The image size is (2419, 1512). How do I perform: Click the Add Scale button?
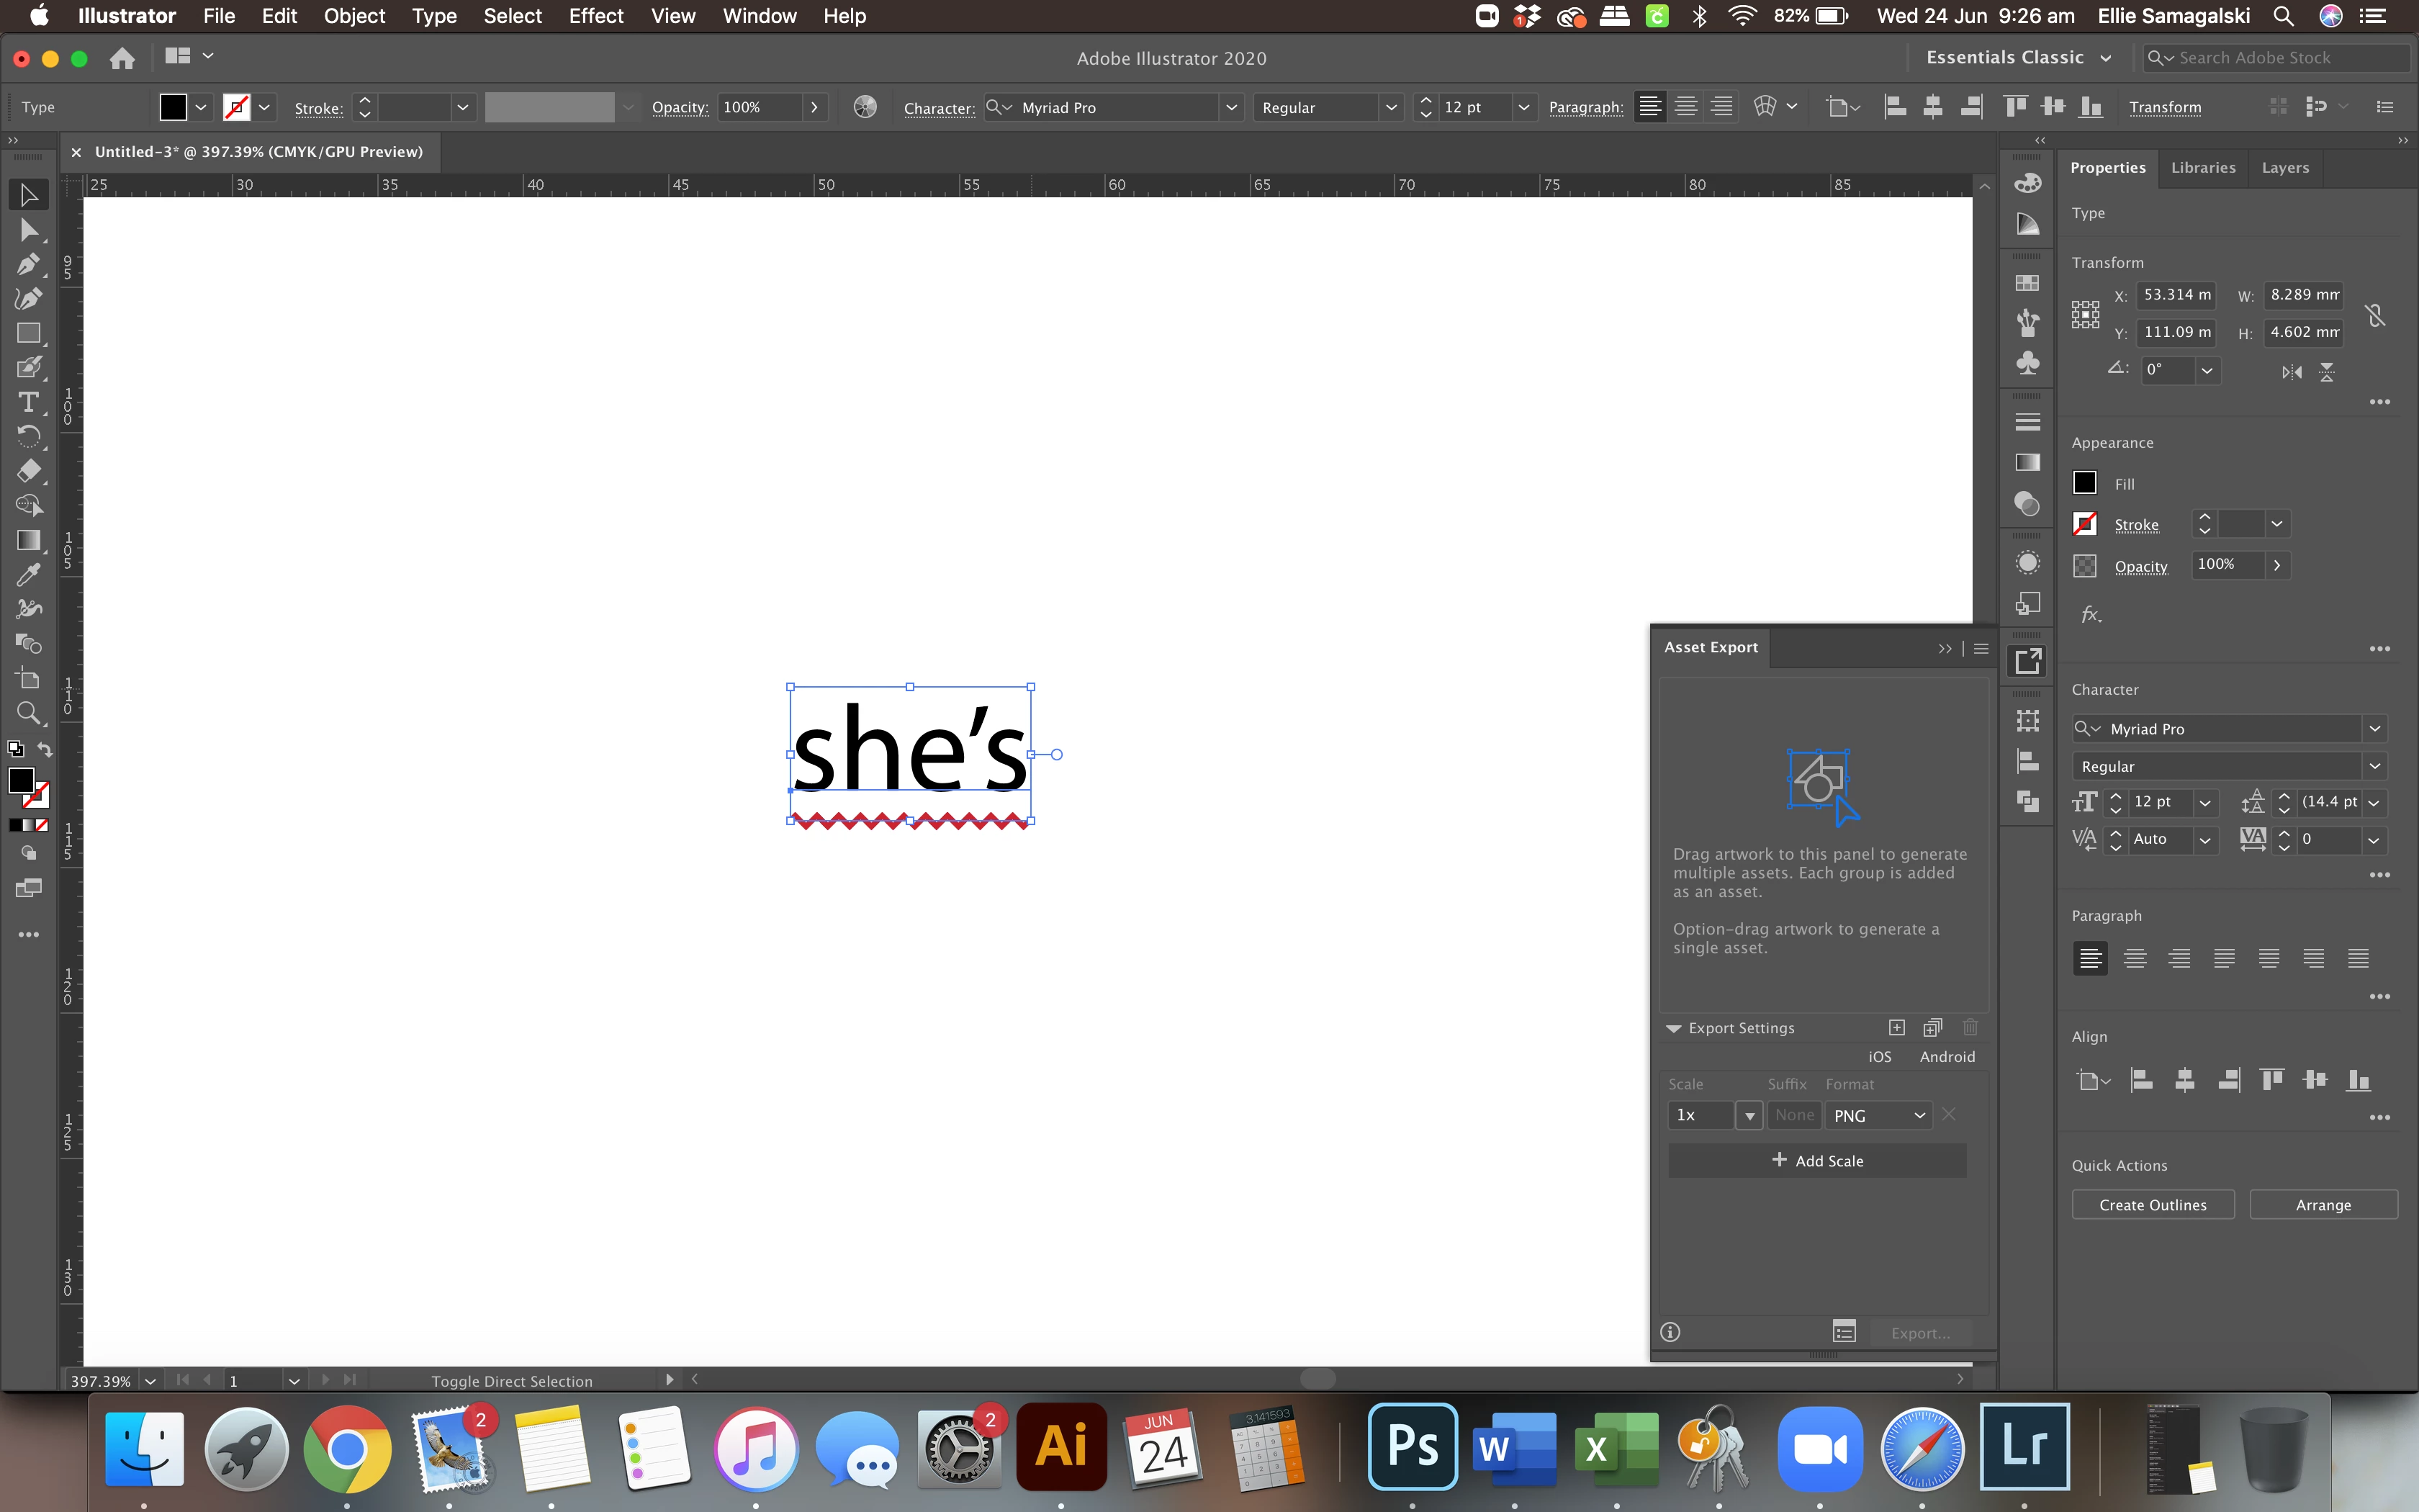tap(1816, 1161)
